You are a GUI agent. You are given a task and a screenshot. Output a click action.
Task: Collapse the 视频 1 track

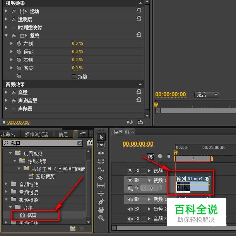click(x=149, y=180)
